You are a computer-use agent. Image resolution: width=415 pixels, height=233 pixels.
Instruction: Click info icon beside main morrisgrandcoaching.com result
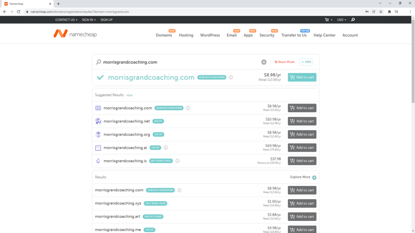(x=231, y=77)
